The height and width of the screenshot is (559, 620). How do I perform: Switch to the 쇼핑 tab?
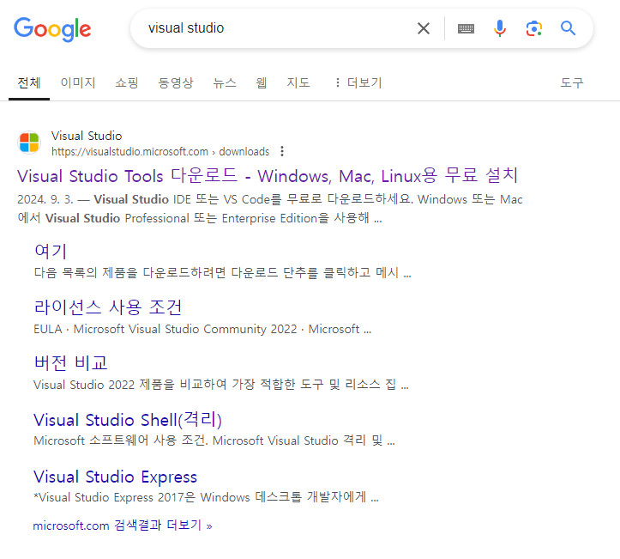point(127,82)
